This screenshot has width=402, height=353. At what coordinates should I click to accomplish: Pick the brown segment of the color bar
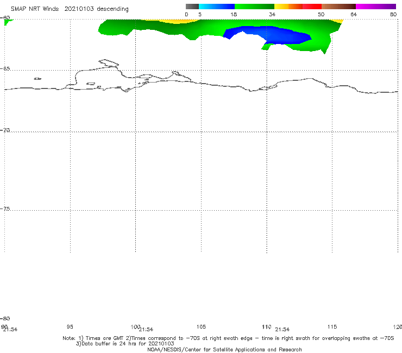click(x=338, y=7)
